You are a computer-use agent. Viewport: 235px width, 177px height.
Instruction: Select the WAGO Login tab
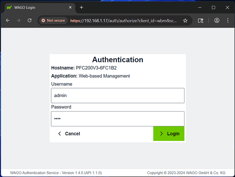click(x=40, y=7)
